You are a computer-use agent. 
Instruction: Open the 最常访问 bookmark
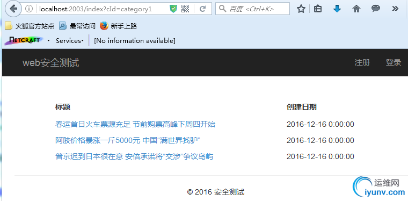[x=77, y=26]
